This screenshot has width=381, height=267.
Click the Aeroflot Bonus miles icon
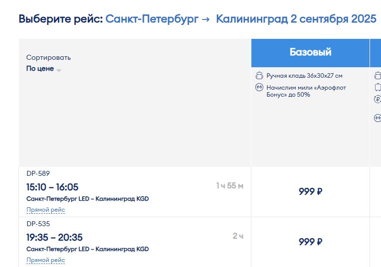259,87
